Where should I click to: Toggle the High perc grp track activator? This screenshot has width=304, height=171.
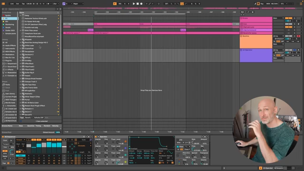pos(288,27)
